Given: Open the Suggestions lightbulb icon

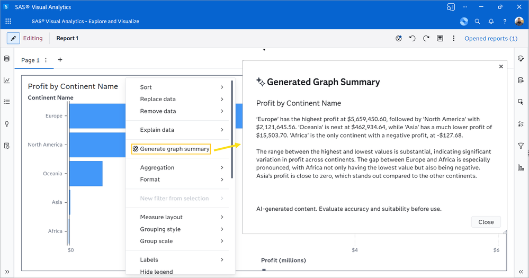Looking at the screenshot, I should 7,124.
